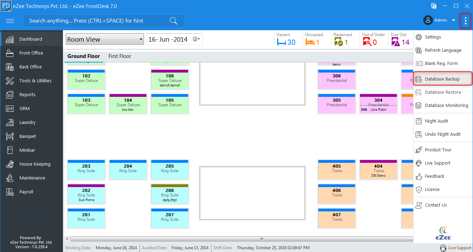Expand the Admin user dropdown arrow
The height and width of the screenshot is (252, 473).
[454, 20]
